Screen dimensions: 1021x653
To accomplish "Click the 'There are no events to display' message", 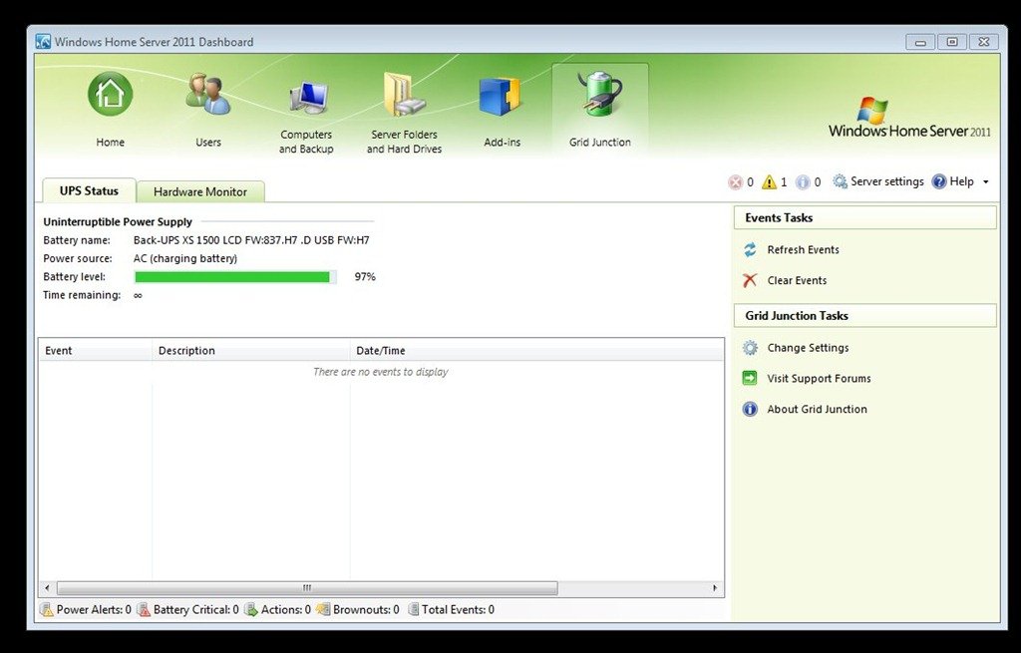I will pos(381,372).
